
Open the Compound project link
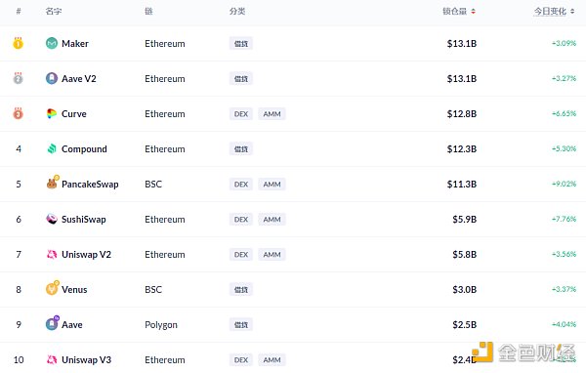point(84,149)
